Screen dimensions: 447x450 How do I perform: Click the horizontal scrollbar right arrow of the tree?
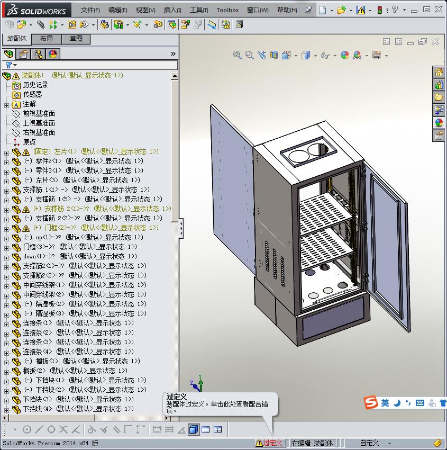coord(167,418)
